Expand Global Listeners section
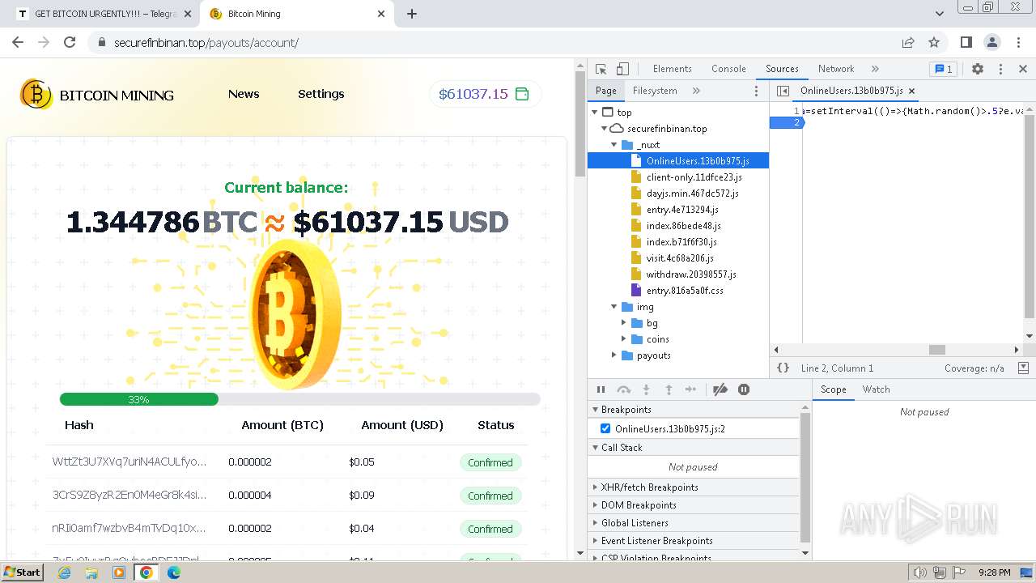This screenshot has height=583, width=1036. pos(596,523)
